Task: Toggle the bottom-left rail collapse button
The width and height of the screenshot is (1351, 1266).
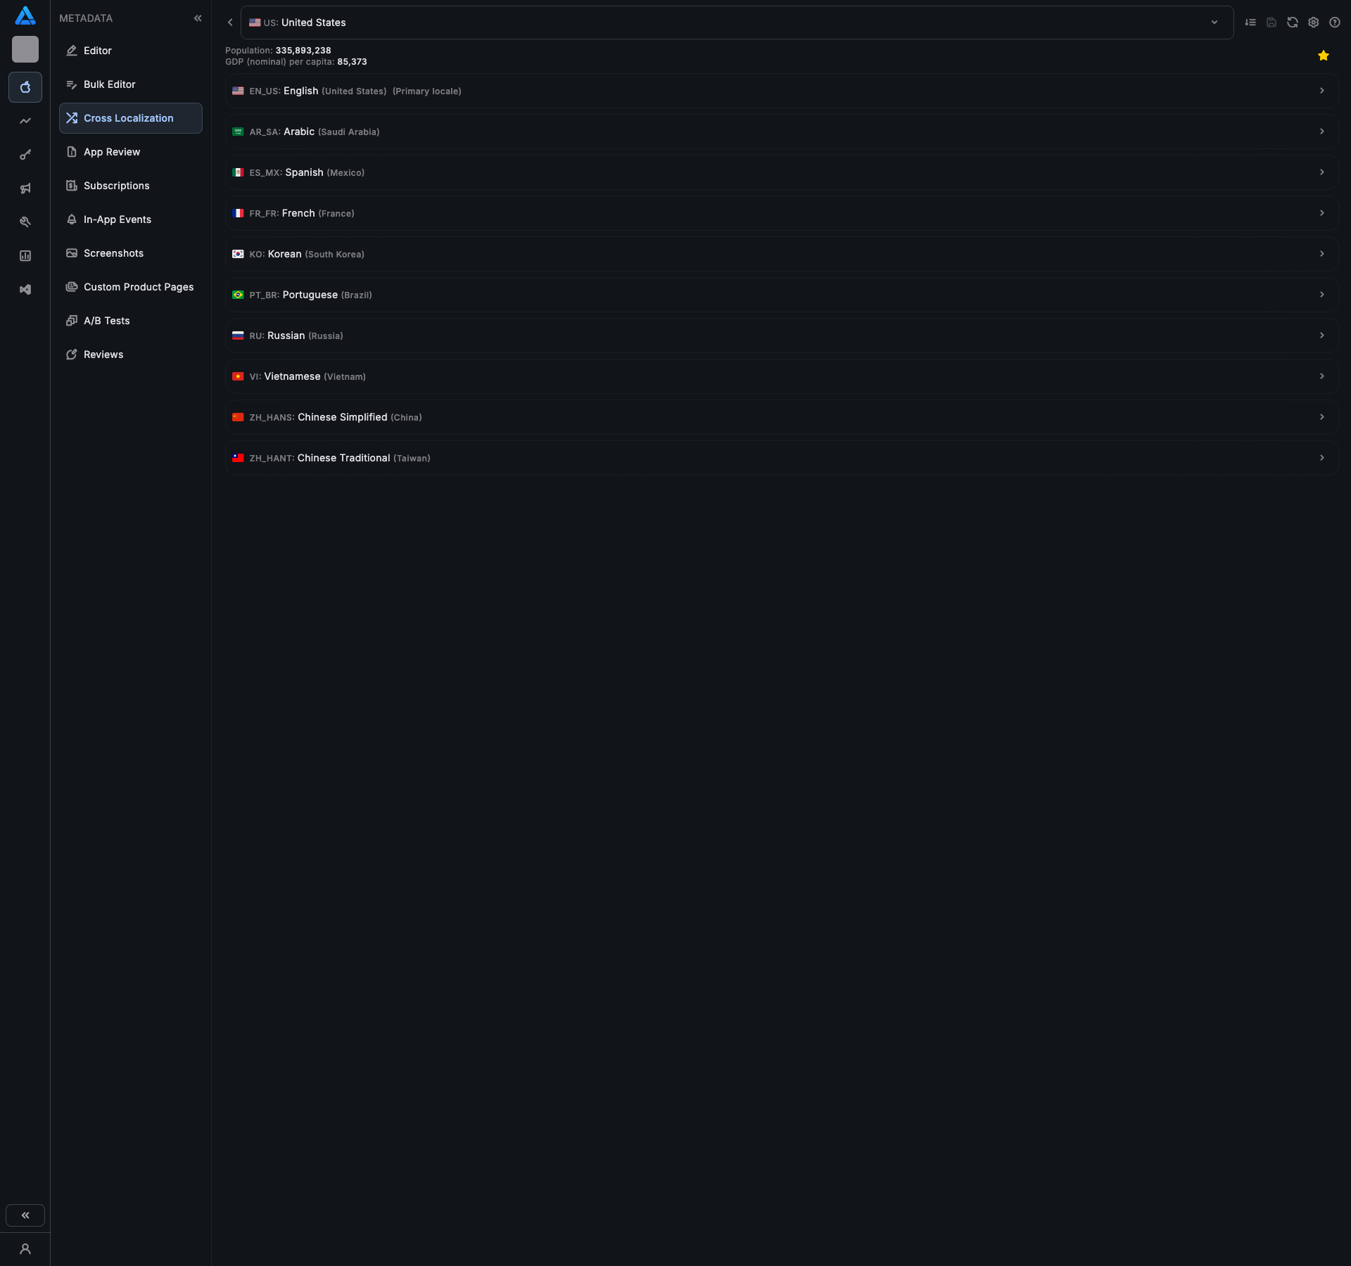Action: pos(25,1215)
